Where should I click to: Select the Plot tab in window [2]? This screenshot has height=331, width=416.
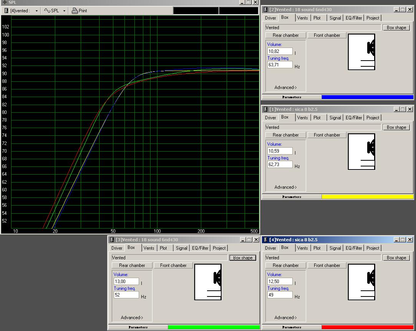[x=317, y=18]
